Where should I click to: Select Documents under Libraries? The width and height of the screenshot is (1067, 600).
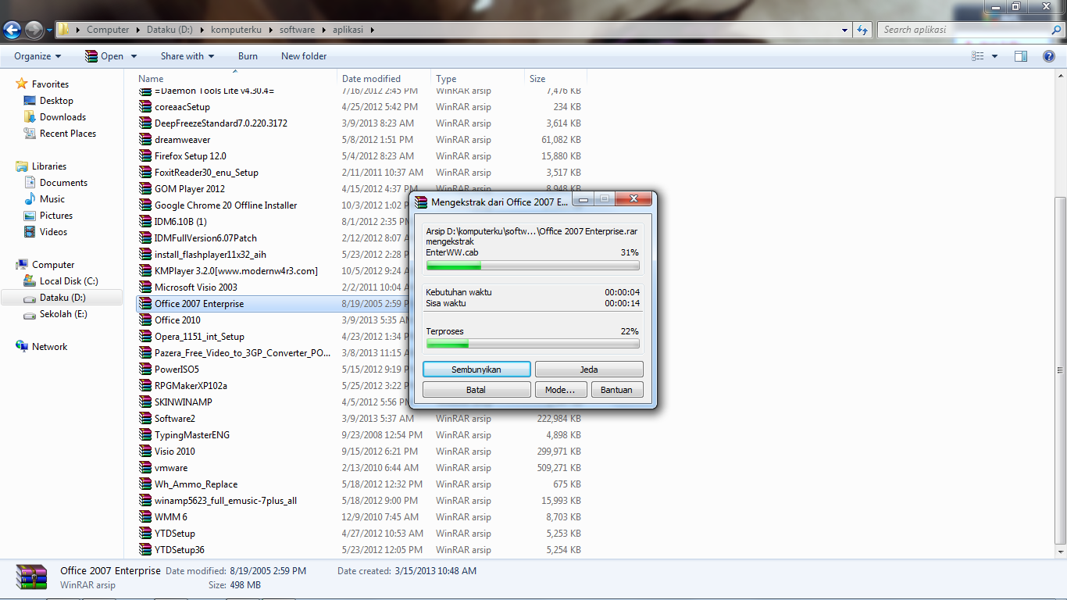click(63, 183)
